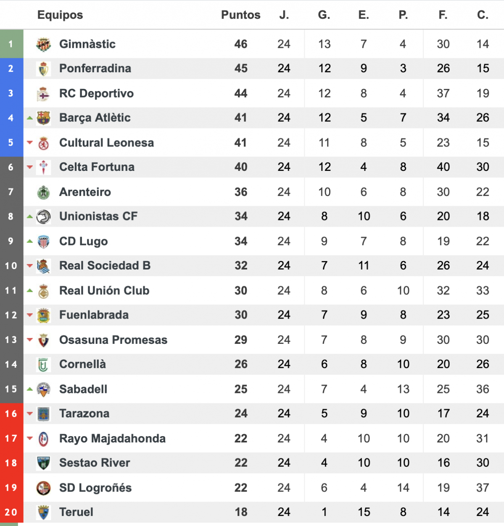Viewport: 504px width, 526px height.
Task: Click the green position 1 cell
Action: [x=11, y=44]
